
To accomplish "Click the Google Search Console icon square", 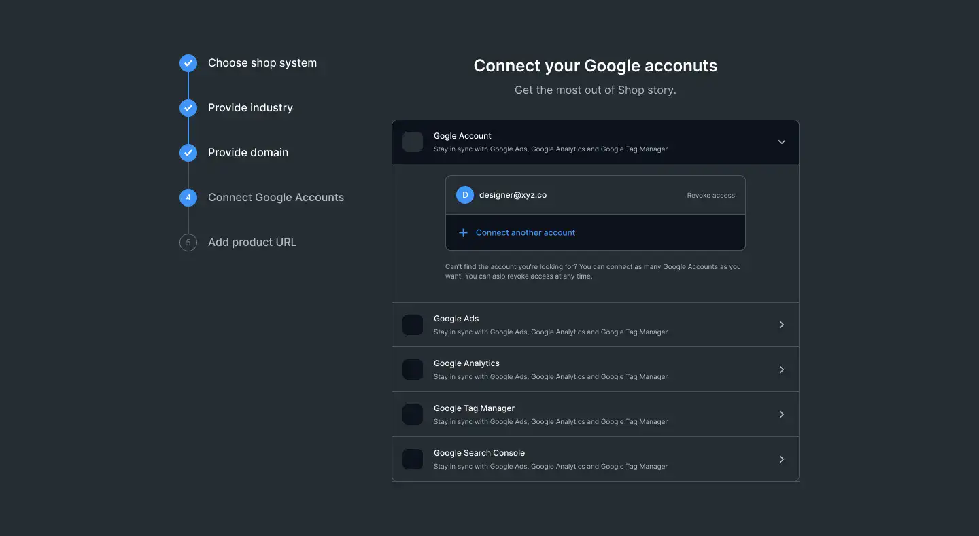I will click(x=413, y=459).
